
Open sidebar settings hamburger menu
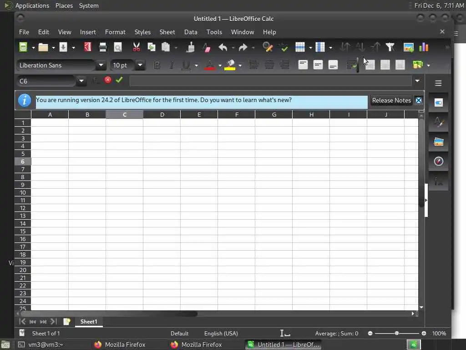[x=438, y=83]
